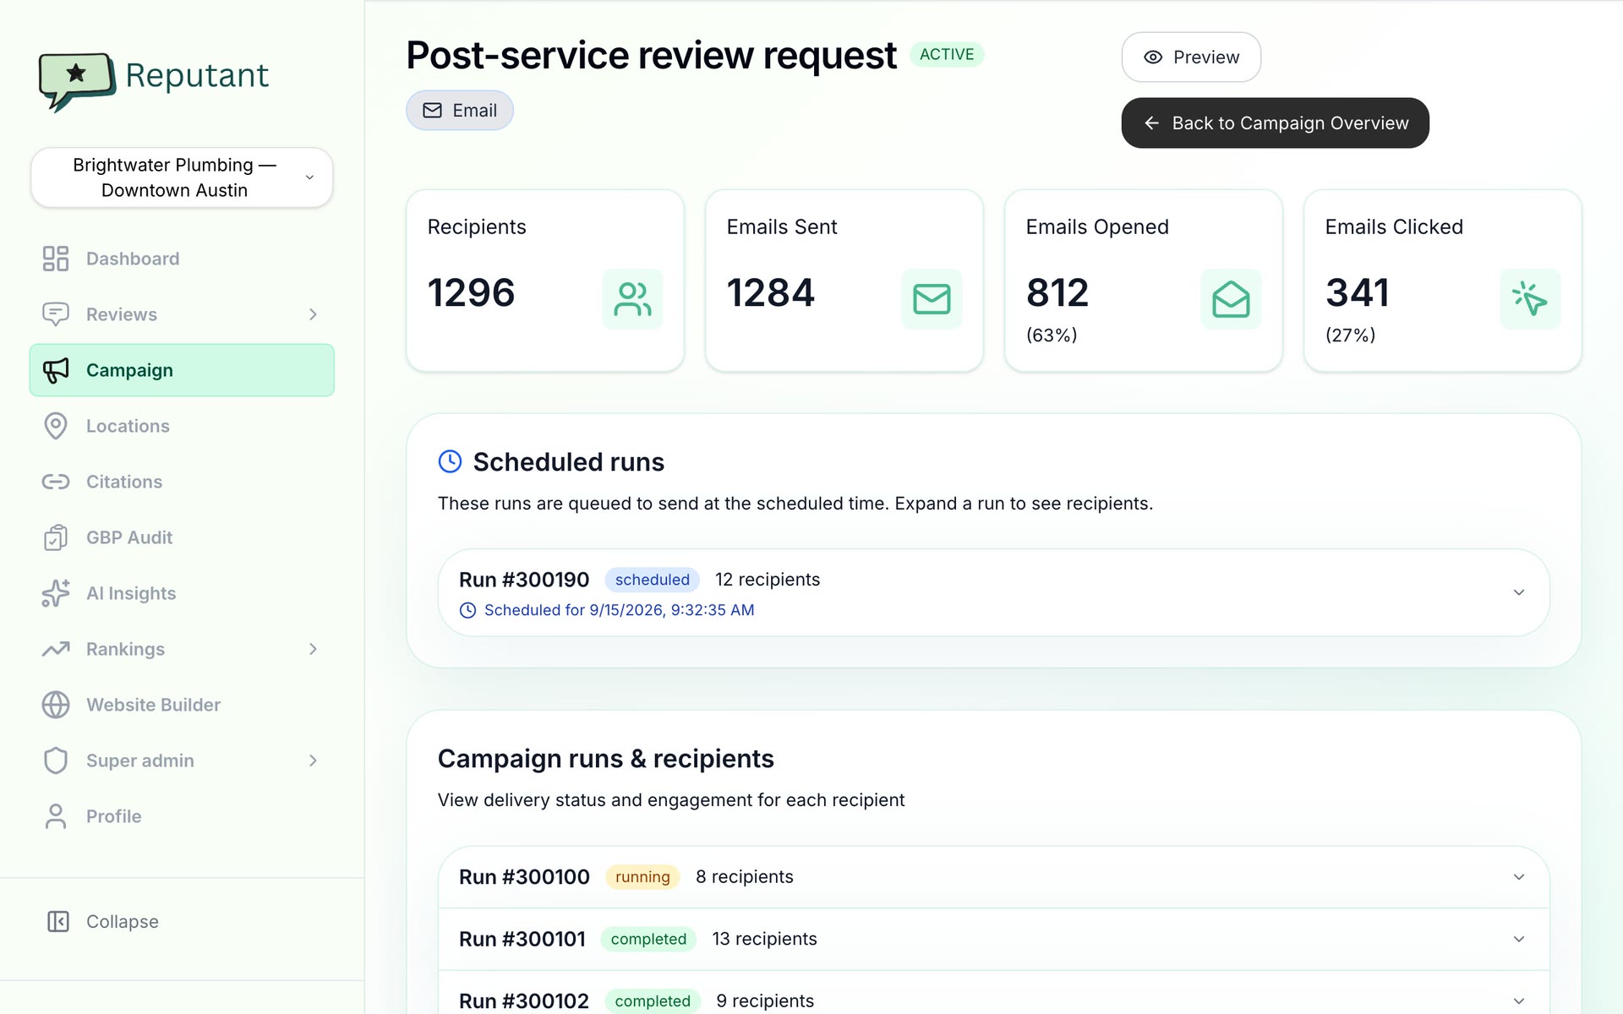1623x1014 pixels.
Task: Open Locations menu item
Action: pos(182,426)
